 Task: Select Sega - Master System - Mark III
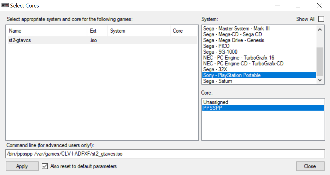point(259,29)
